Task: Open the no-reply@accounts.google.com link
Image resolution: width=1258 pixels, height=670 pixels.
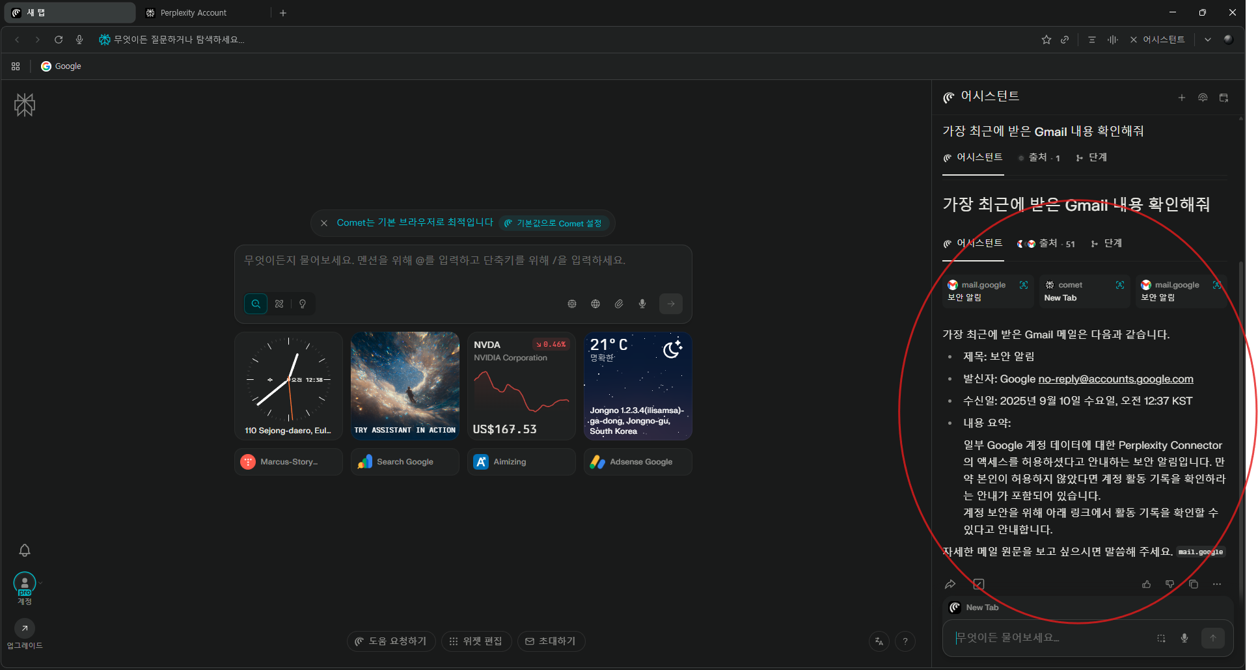Action: (x=1115, y=379)
